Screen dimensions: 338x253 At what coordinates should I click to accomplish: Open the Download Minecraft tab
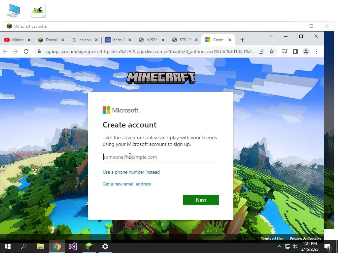pyautogui.click(x=49, y=40)
